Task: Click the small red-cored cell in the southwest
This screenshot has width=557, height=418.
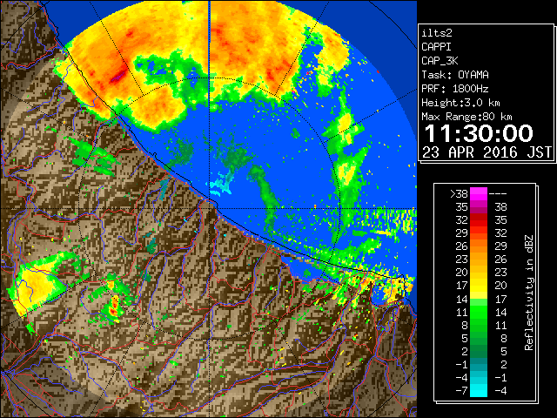Action: pos(114,306)
